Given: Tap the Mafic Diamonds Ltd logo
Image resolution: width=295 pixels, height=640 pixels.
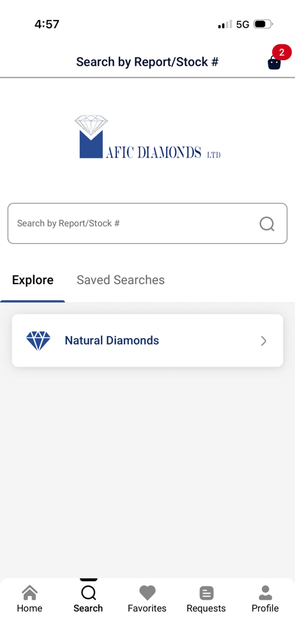Looking at the screenshot, I should [147, 137].
